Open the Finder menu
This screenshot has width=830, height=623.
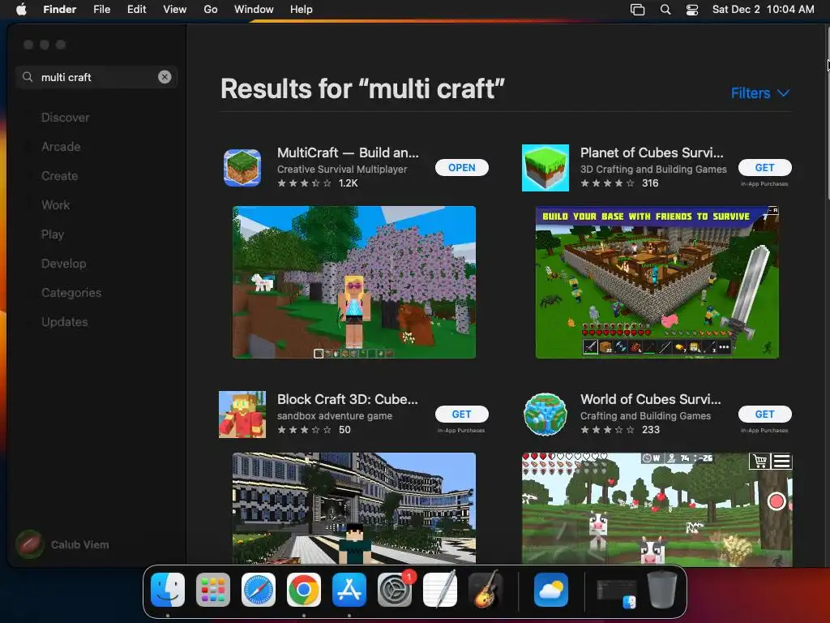(60, 10)
